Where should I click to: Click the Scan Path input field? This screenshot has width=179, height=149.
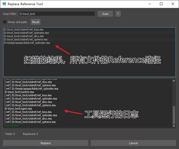coord(57,14)
